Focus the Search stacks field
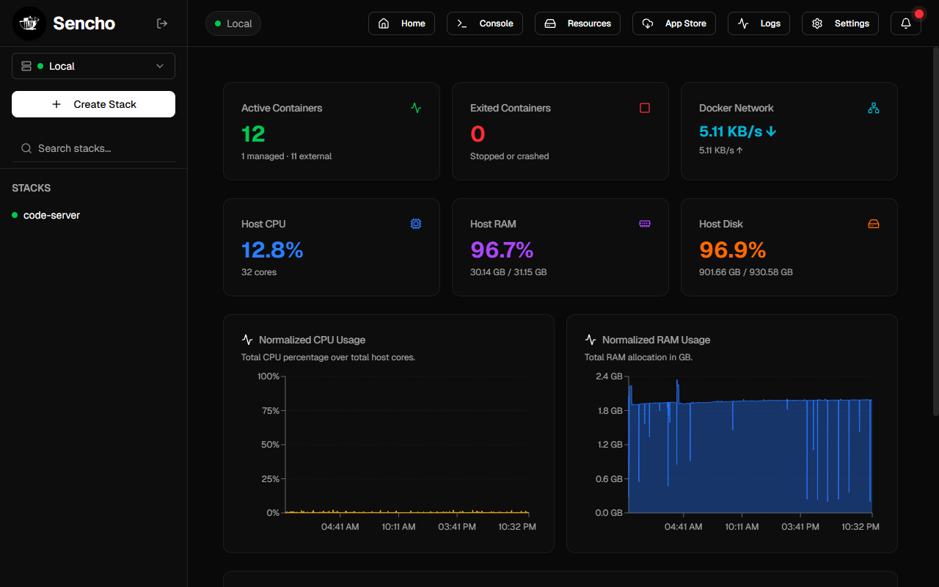The height and width of the screenshot is (587, 939). [93, 148]
